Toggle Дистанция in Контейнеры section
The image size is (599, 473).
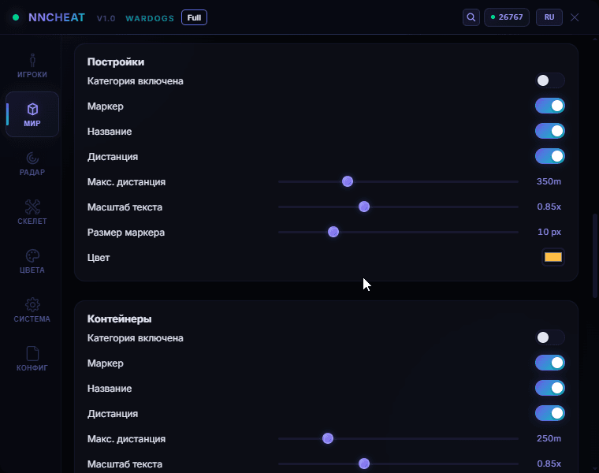(x=549, y=413)
